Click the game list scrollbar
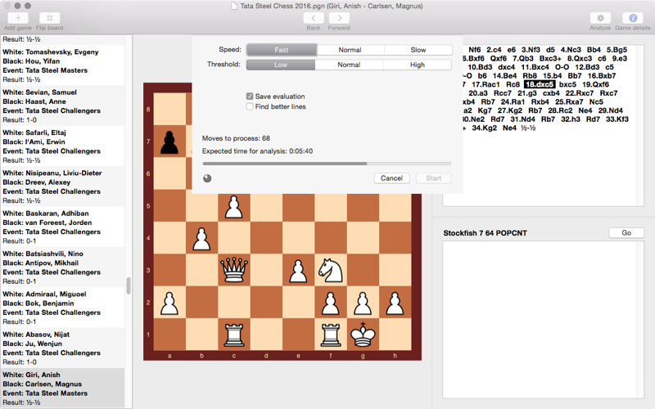Image resolution: width=655 pixels, height=409 pixels. coord(129,285)
